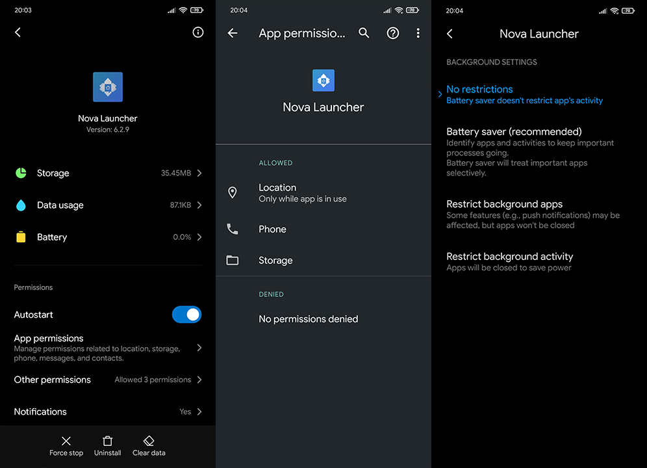
Task: Open the info icon on app info screen
Action: click(198, 32)
